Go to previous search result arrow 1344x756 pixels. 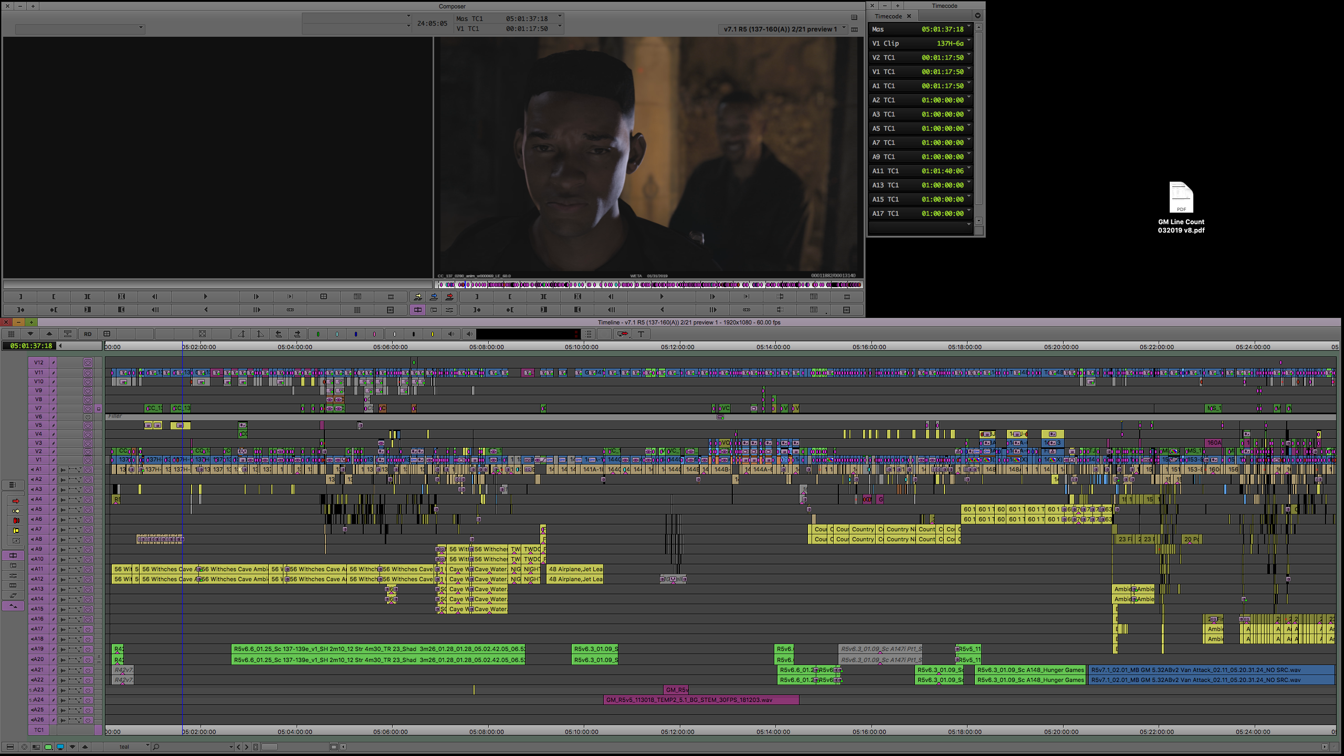239,747
